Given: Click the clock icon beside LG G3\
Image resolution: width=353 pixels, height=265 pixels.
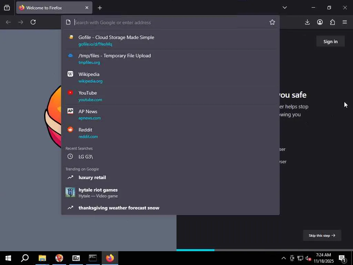Looking at the screenshot, I should pyautogui.click(x=70, y=156).
